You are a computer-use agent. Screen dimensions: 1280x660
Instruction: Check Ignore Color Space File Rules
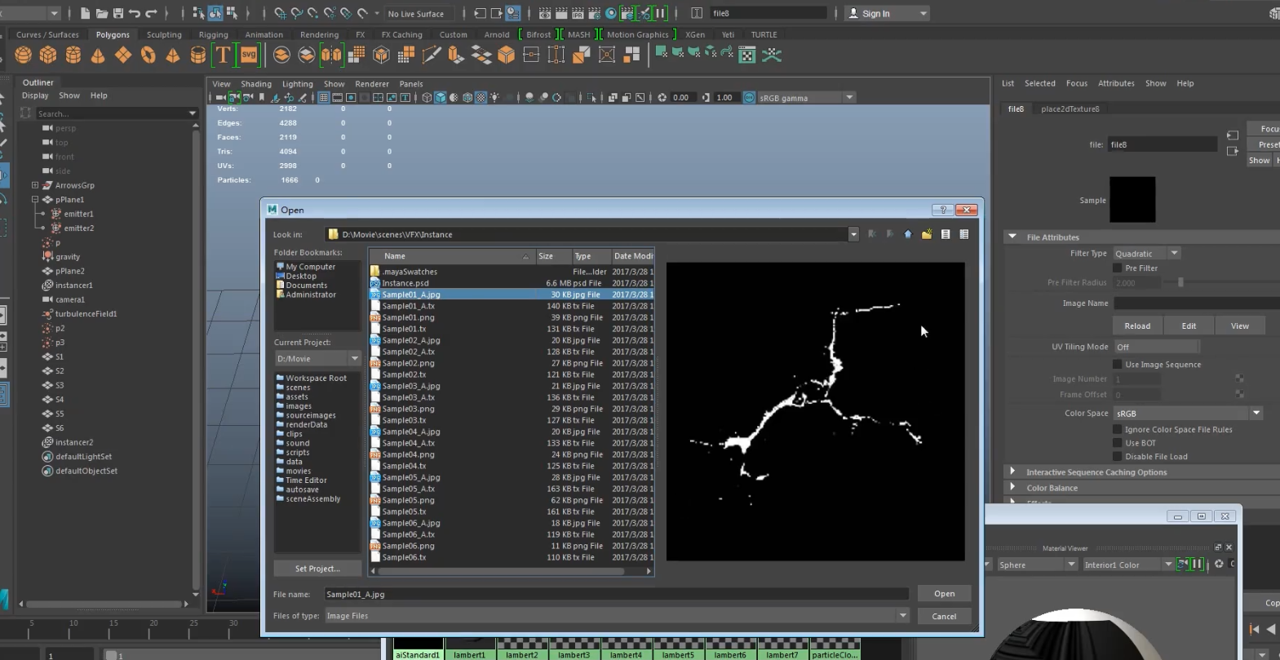pos(1118,429)
